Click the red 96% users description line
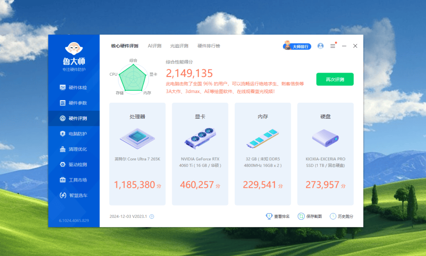Screen dimensions: 426x256 (x=235, y=84)
